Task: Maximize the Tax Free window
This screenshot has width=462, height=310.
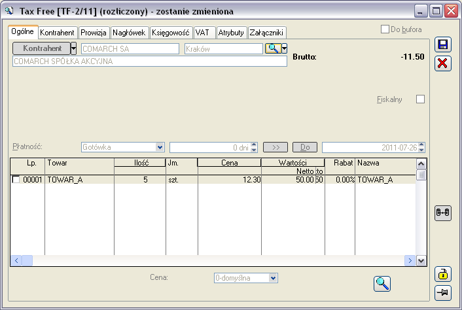Action: (436, 11)
